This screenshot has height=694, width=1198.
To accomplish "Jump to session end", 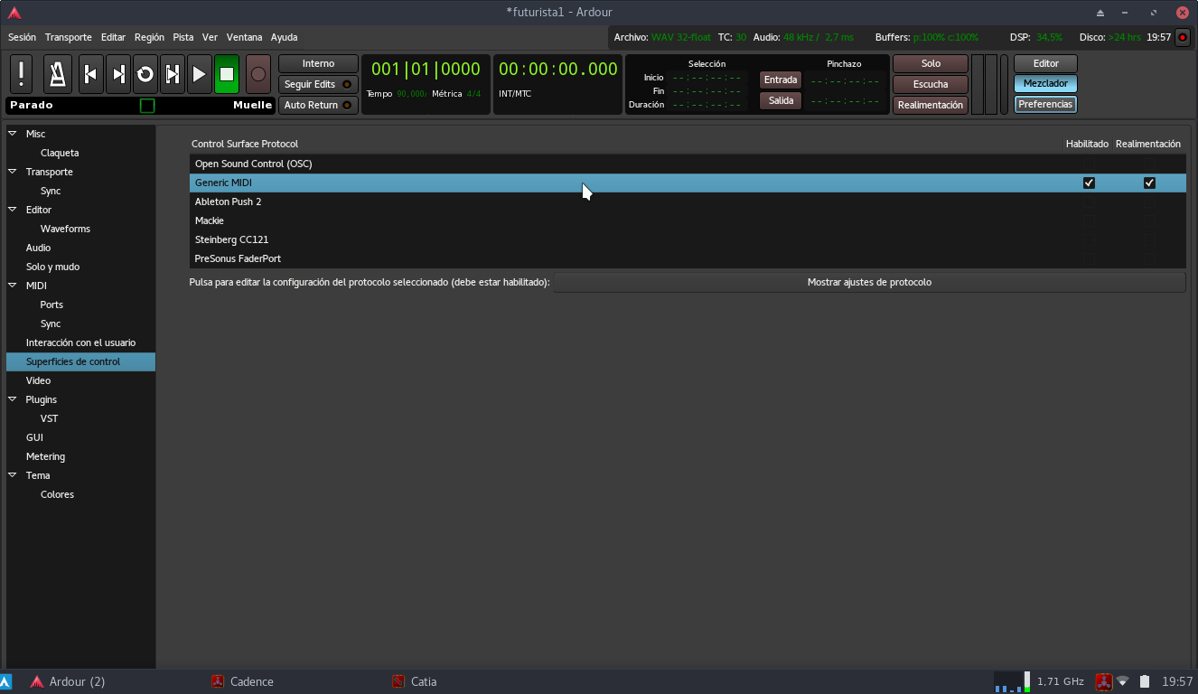I will 117,74.
